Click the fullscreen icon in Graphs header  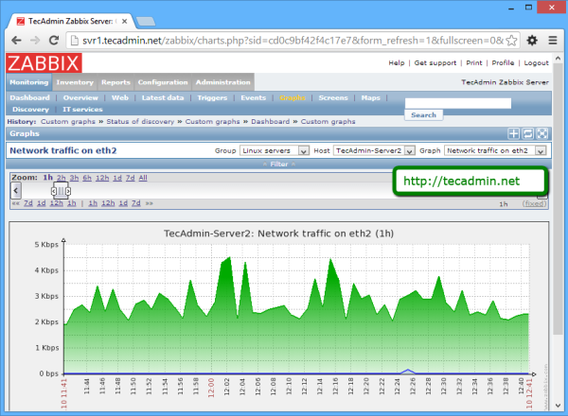click(541, 134)
